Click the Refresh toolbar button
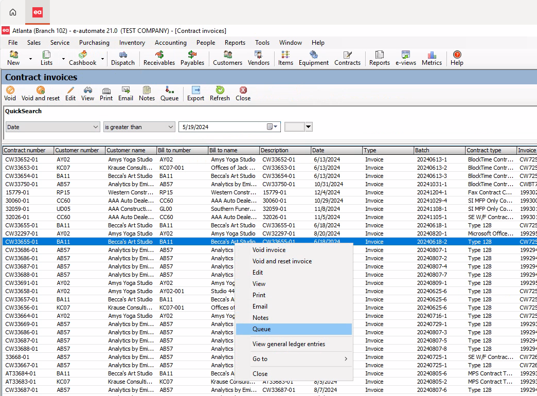Screen dimensions: 537x396 [x=220, y=94]
